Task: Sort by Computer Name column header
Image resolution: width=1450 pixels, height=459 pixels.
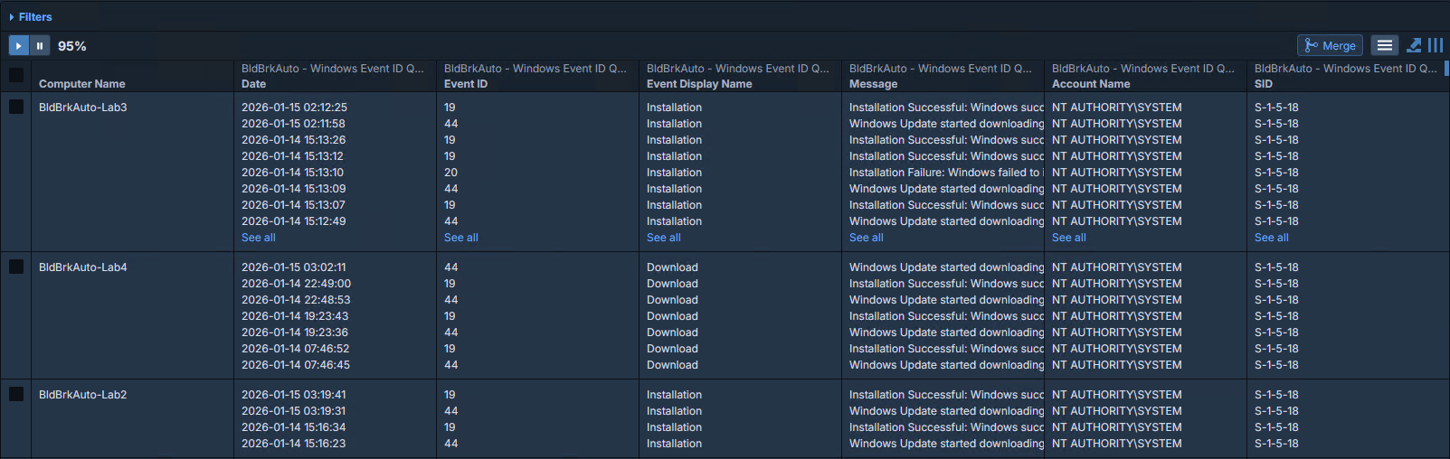Action: pyautogui.click(x=82, y=84)
